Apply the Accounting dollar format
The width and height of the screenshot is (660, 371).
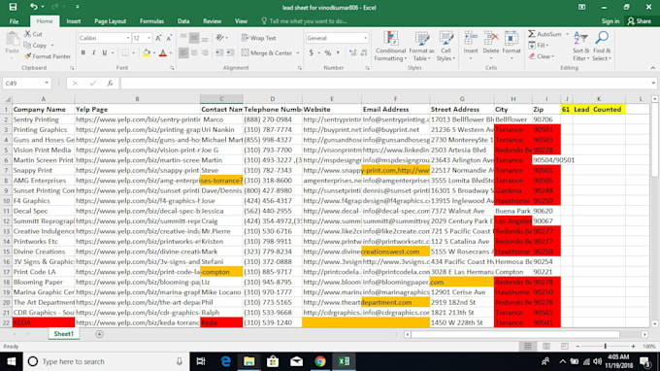point(311,53)
